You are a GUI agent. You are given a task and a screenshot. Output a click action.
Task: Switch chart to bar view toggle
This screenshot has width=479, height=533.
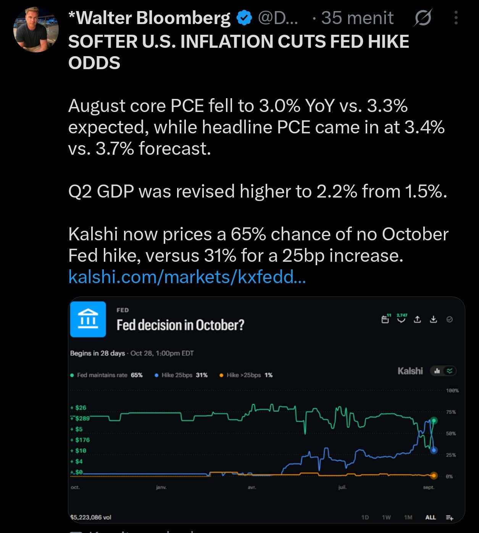point(437,371)
